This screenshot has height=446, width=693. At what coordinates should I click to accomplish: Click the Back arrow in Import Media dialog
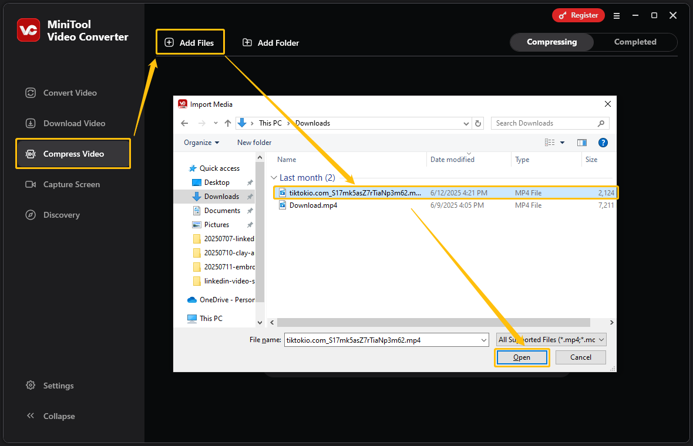tap(185, 123)
